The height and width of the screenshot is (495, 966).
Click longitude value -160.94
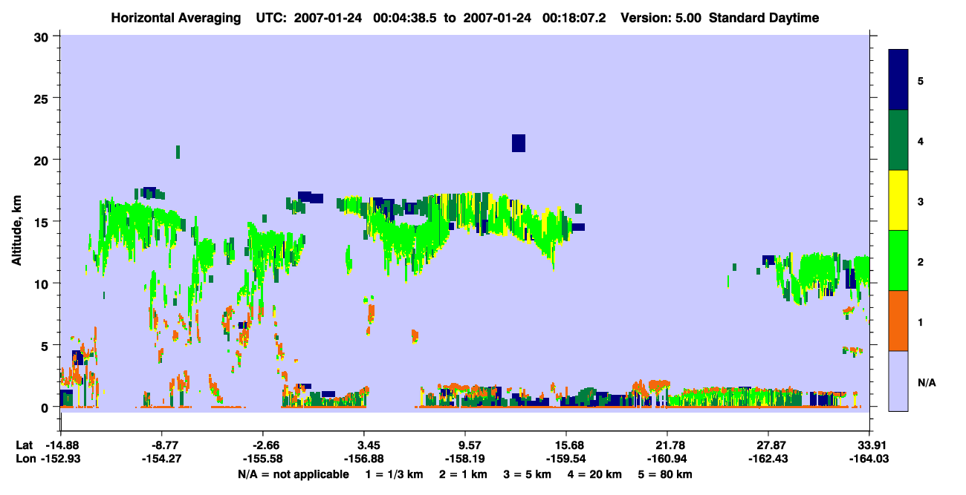667,459
